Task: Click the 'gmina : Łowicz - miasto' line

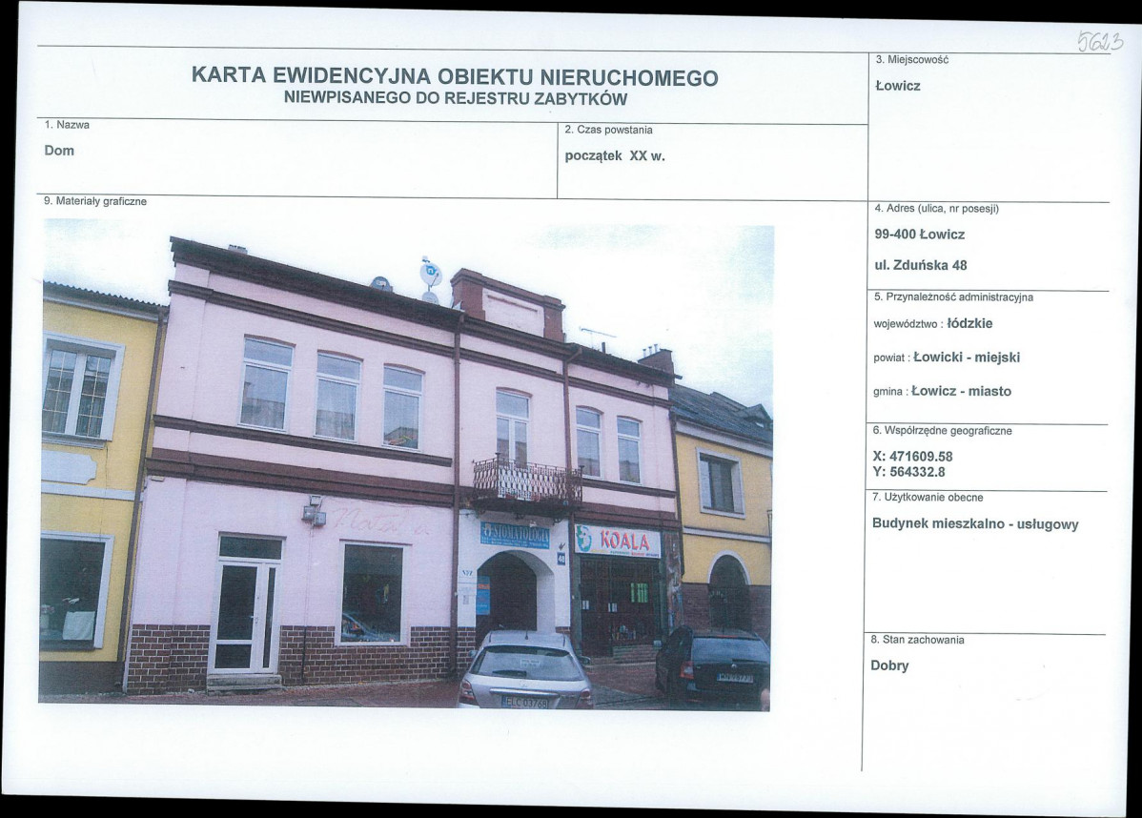Action: (x=943, y=391)
